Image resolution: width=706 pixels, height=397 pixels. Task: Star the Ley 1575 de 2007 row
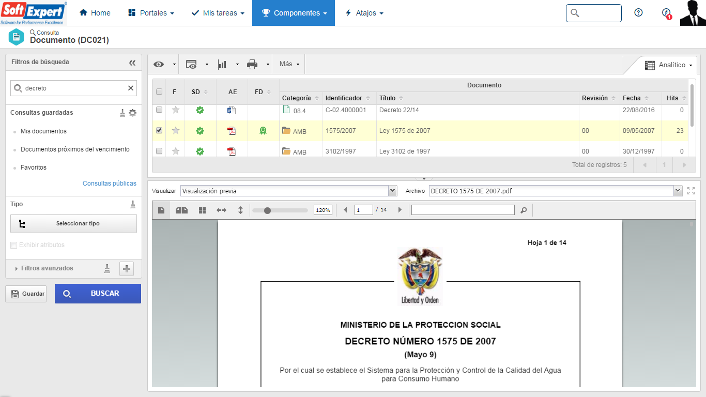click(176, 131)
